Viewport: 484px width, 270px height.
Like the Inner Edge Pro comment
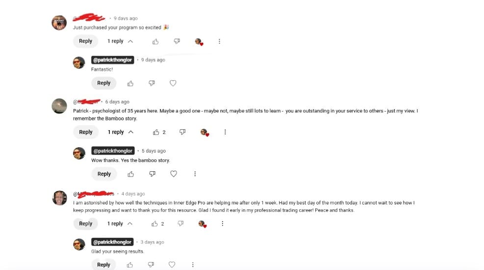click(x=154, y=224)
